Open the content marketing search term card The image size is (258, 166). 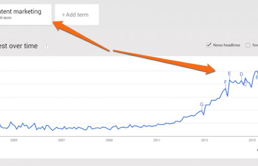(x=25, y=15)
